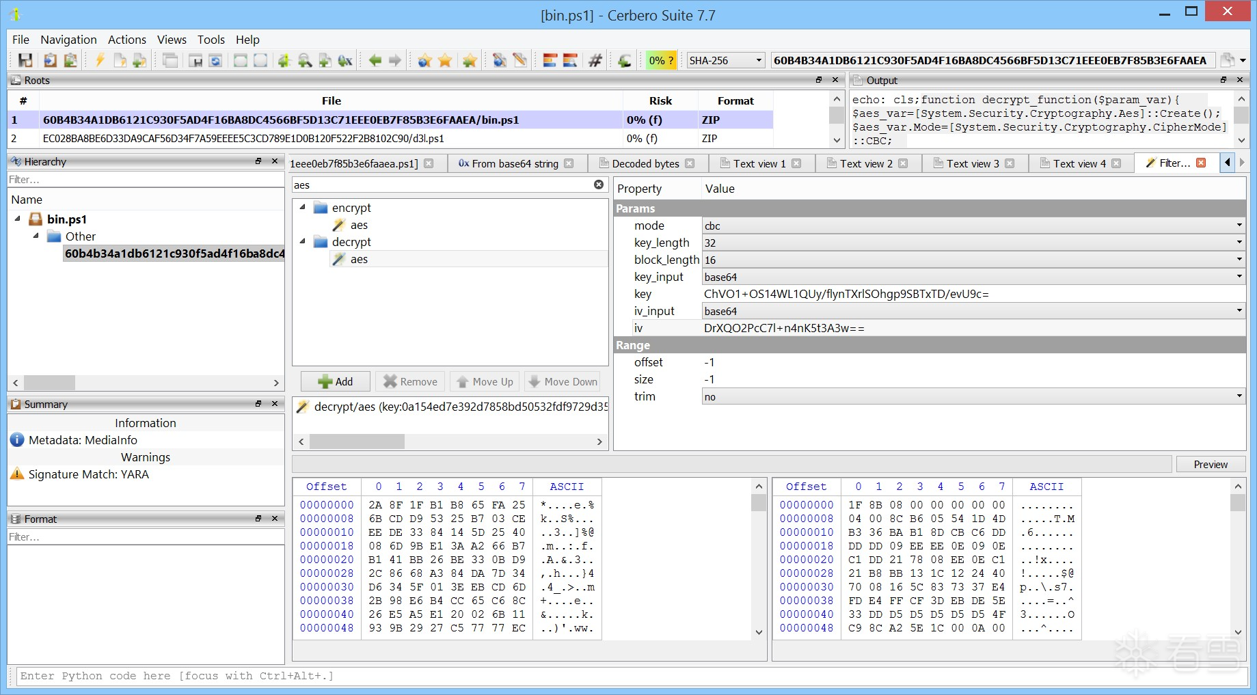Open the Tools menu
This screenshot has width=1257, height=695.
click(x=211, y=40)
